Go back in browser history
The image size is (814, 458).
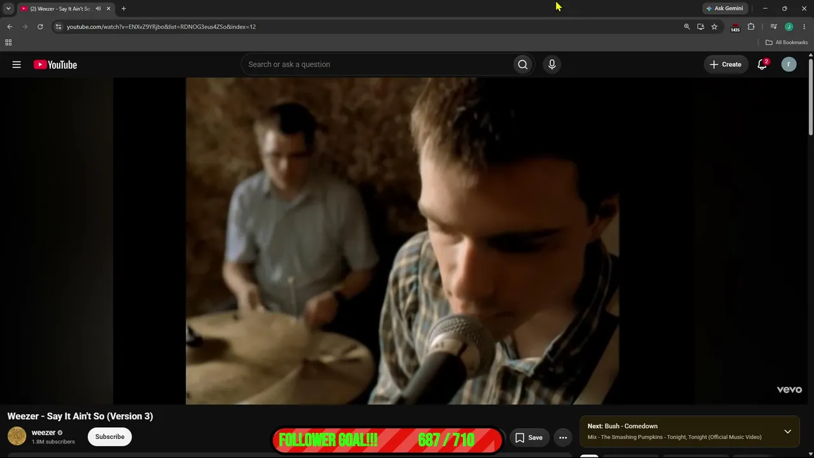tap(10, 27)
